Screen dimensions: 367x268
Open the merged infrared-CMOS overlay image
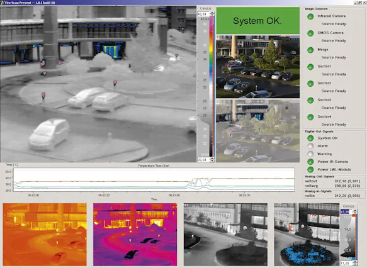coord(257,131)
